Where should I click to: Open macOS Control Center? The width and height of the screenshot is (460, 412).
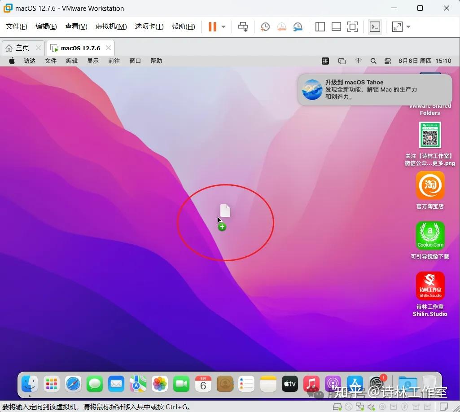click(x=388, y=61)
